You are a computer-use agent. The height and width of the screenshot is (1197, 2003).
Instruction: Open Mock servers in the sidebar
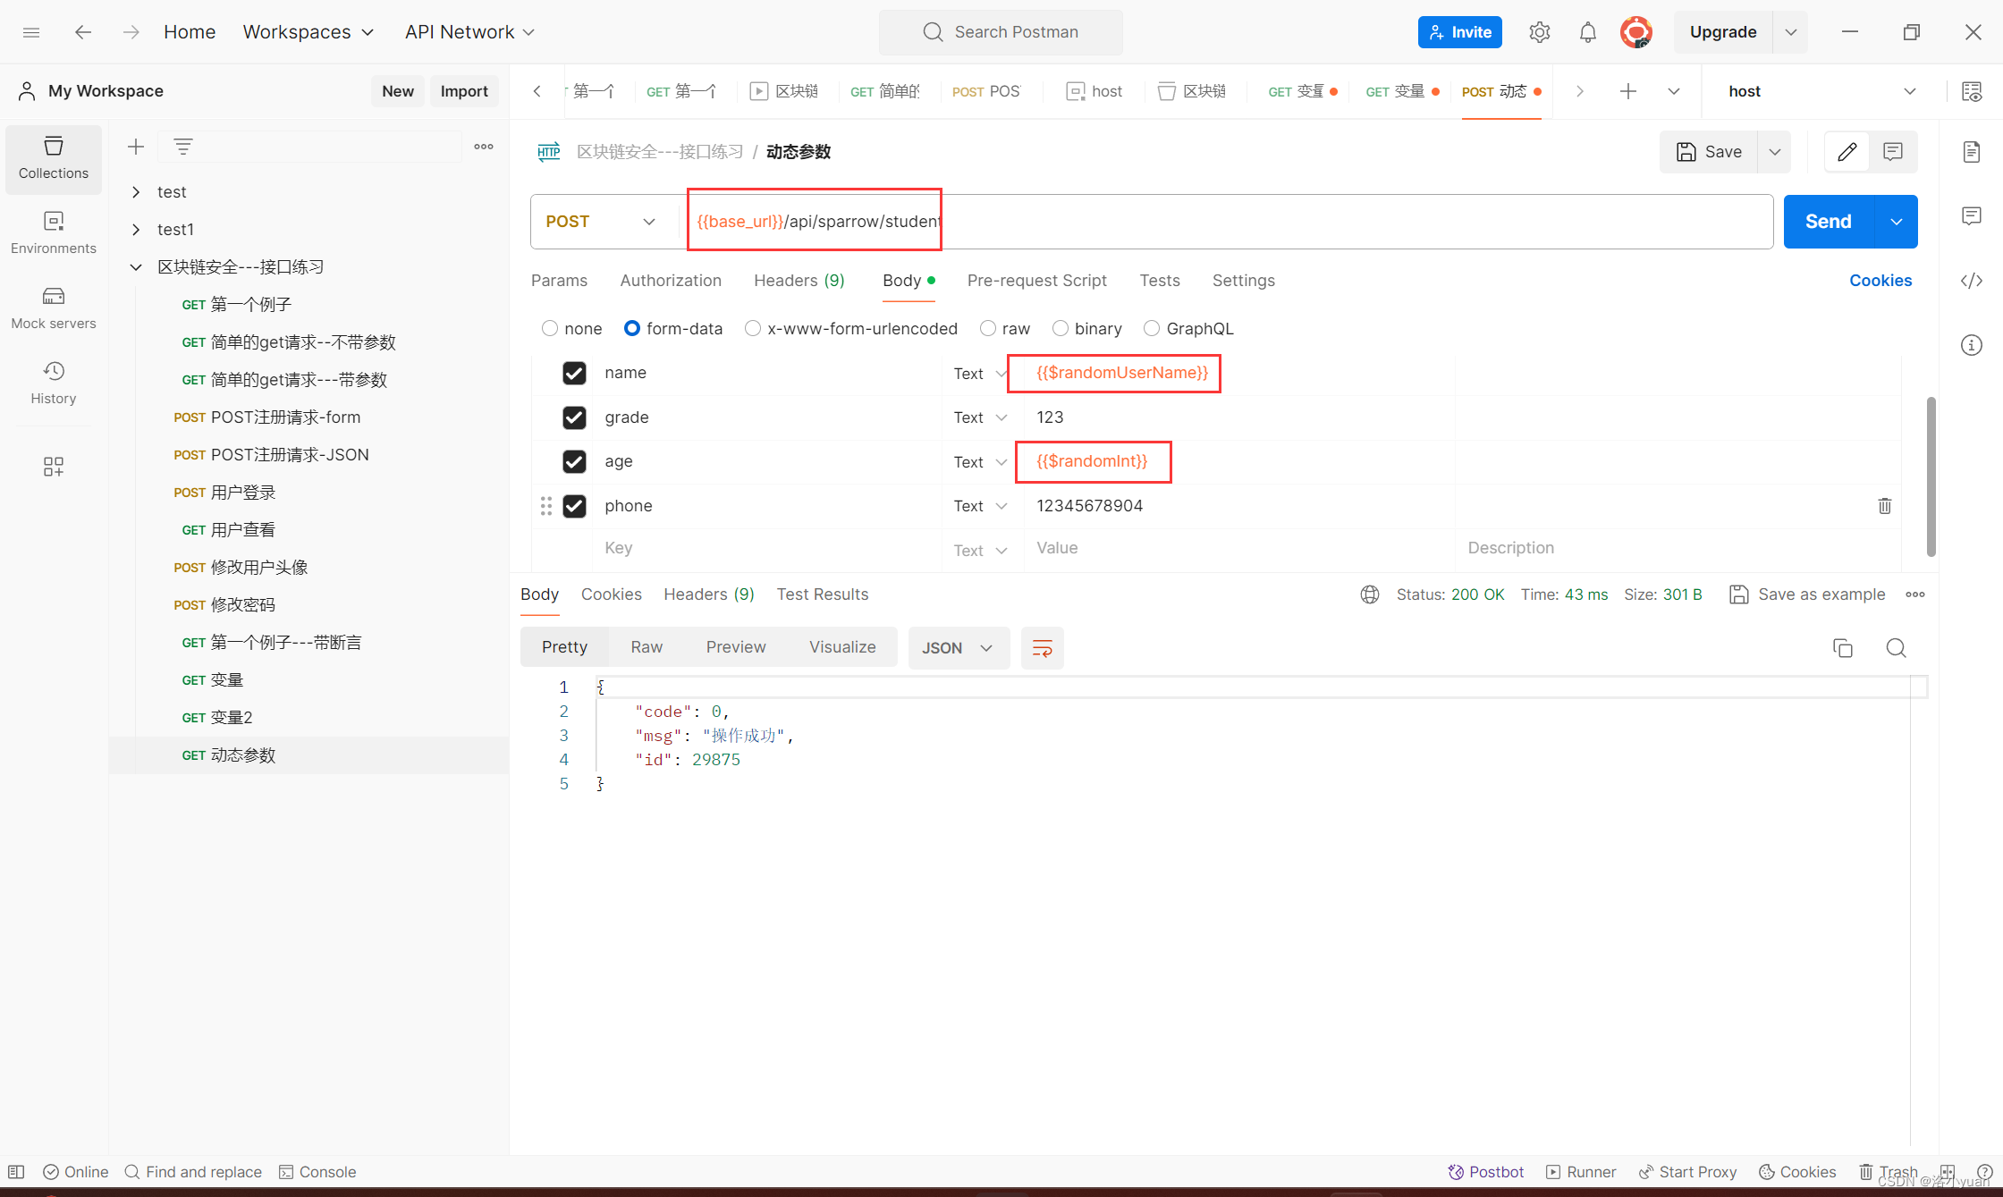point(54,308)
